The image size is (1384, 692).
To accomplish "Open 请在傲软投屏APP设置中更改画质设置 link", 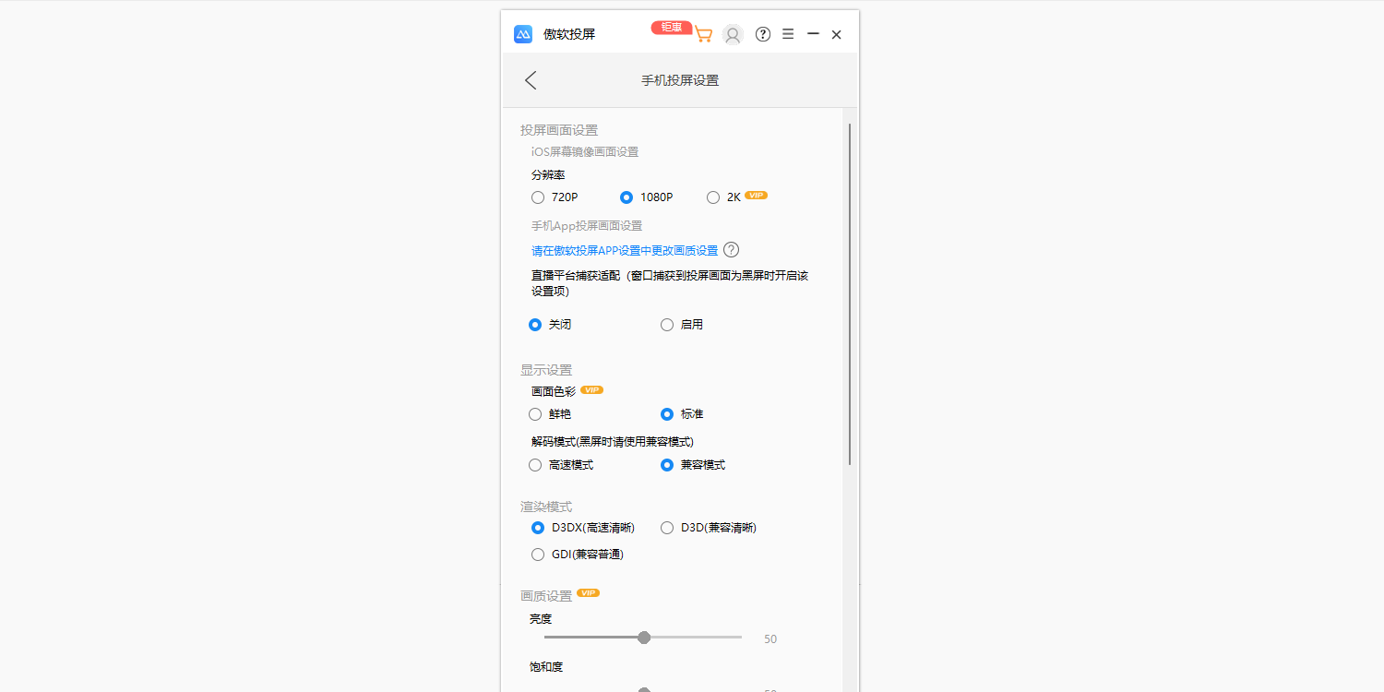I will 625,251.
